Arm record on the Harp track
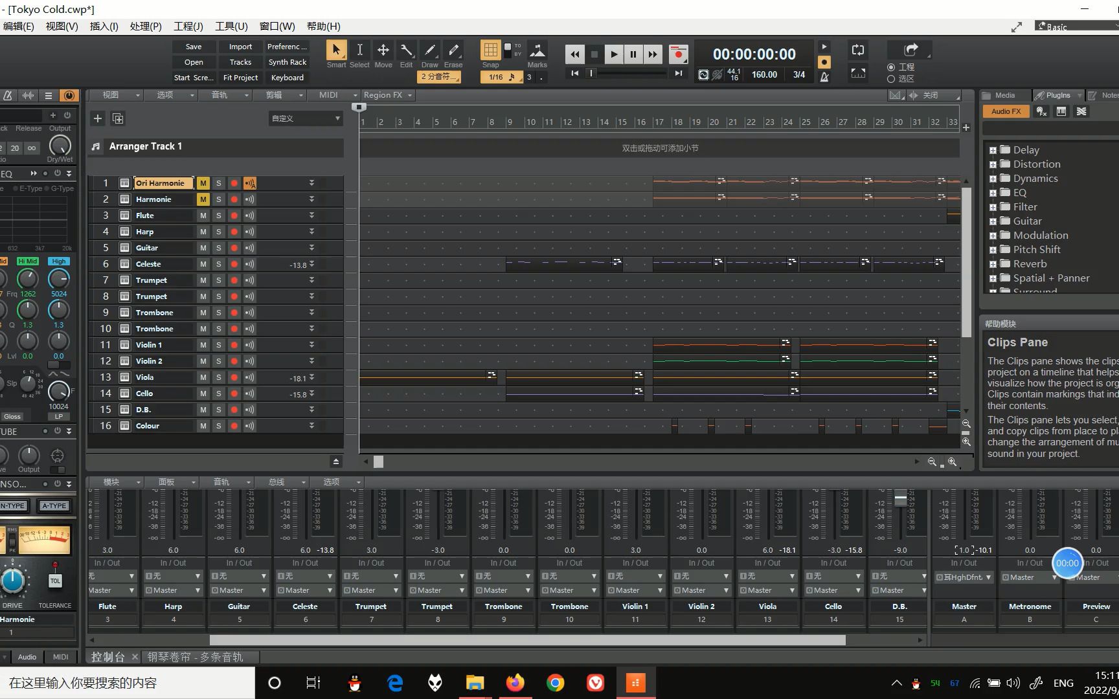The image size is (1119, 699). 234,232
